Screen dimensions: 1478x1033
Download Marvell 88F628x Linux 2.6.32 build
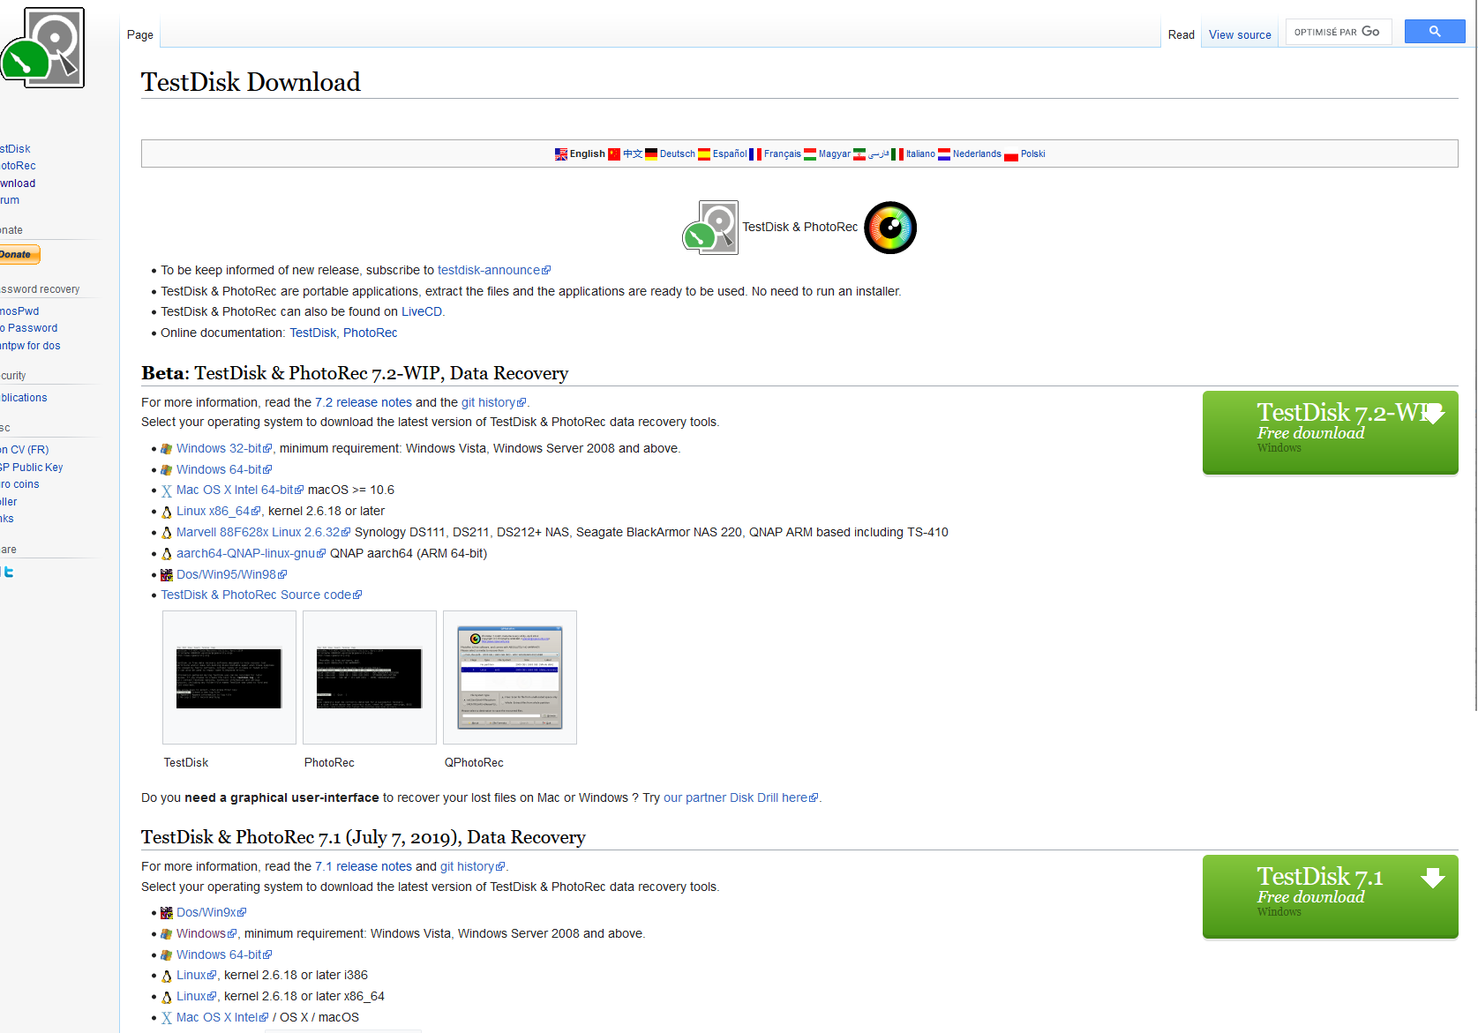(264, 532)
